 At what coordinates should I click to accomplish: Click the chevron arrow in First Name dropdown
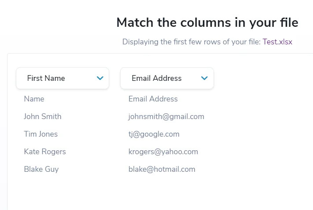(100, 78)
